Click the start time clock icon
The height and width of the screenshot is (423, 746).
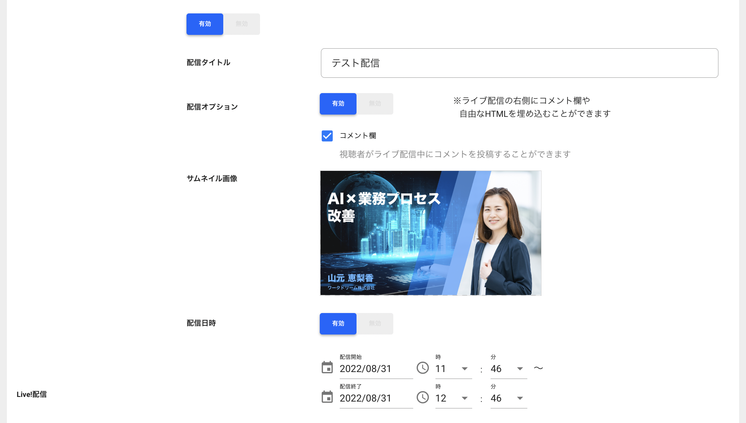pos(423,368)
